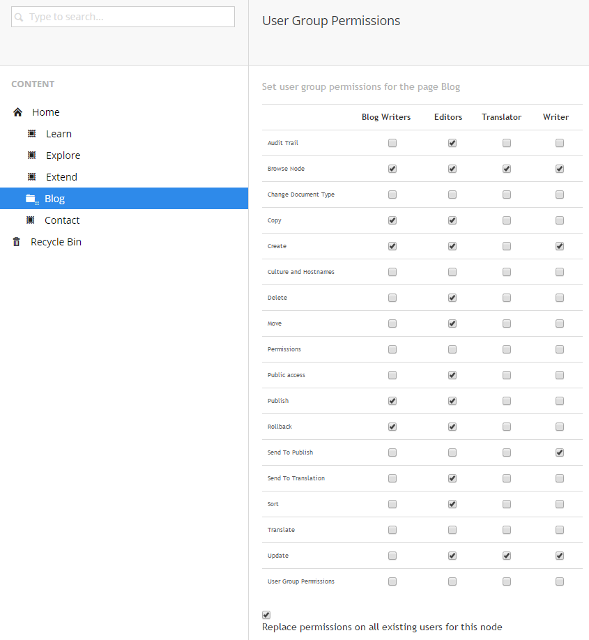Image resolution: width=589 pixels, height=640 pixels.
Task: Enable Audit Trail for Blog Writers
Action: 392,143
